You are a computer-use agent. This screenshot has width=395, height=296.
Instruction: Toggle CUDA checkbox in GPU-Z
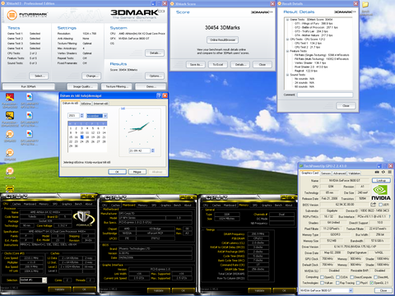(338, 277)
